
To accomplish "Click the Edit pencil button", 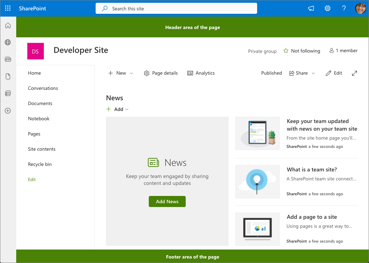I will tap(334, 73).
